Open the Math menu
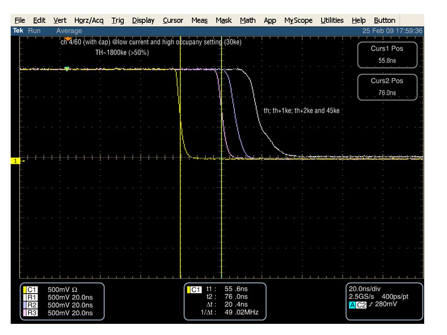The image size is (447, 335). 247,20
